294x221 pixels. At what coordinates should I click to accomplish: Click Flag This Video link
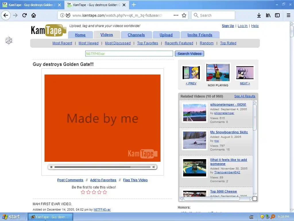tap(136, 180)
